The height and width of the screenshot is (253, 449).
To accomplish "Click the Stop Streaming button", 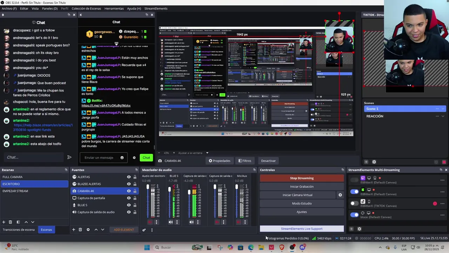I will click(x=302, y=178).
